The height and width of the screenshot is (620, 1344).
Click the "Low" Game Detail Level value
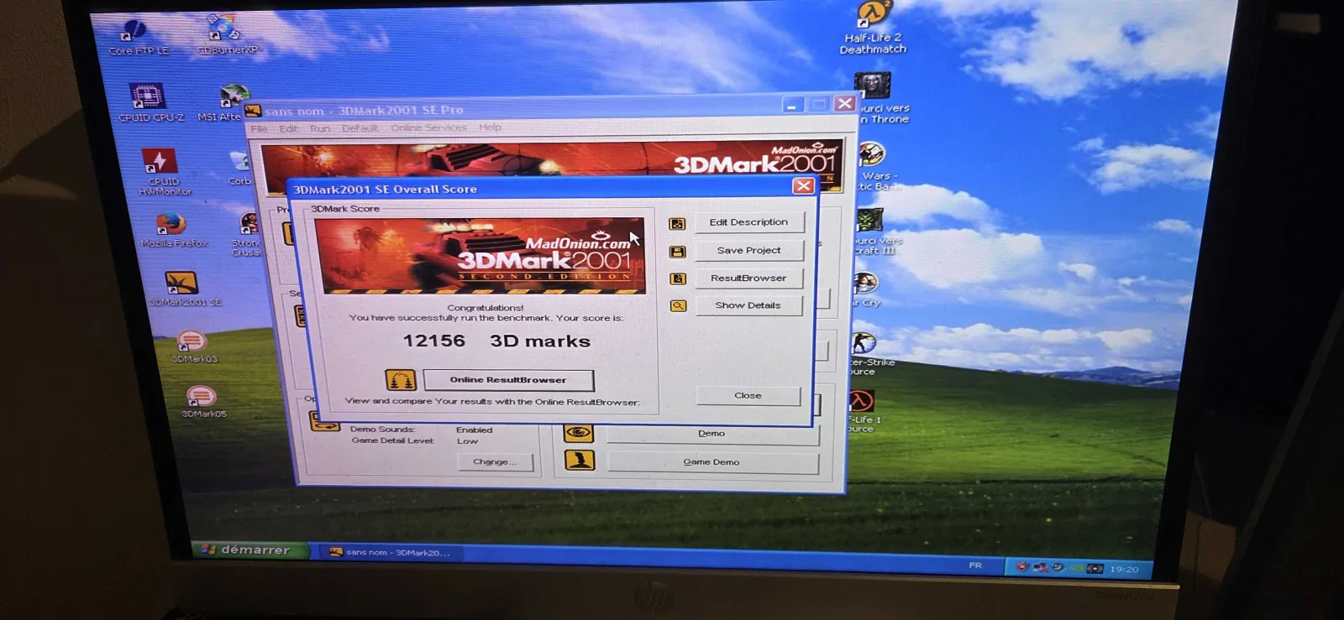click(467, 440)
